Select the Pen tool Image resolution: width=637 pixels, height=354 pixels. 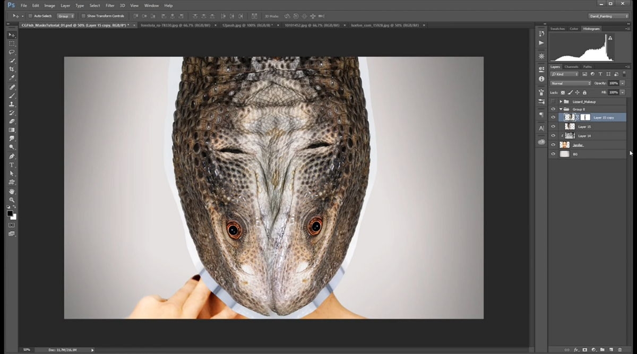click(x=12, y=157)
